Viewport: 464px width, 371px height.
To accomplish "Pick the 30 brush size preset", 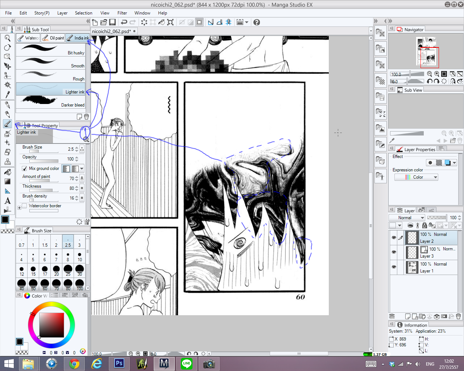I will click(79, 270).
